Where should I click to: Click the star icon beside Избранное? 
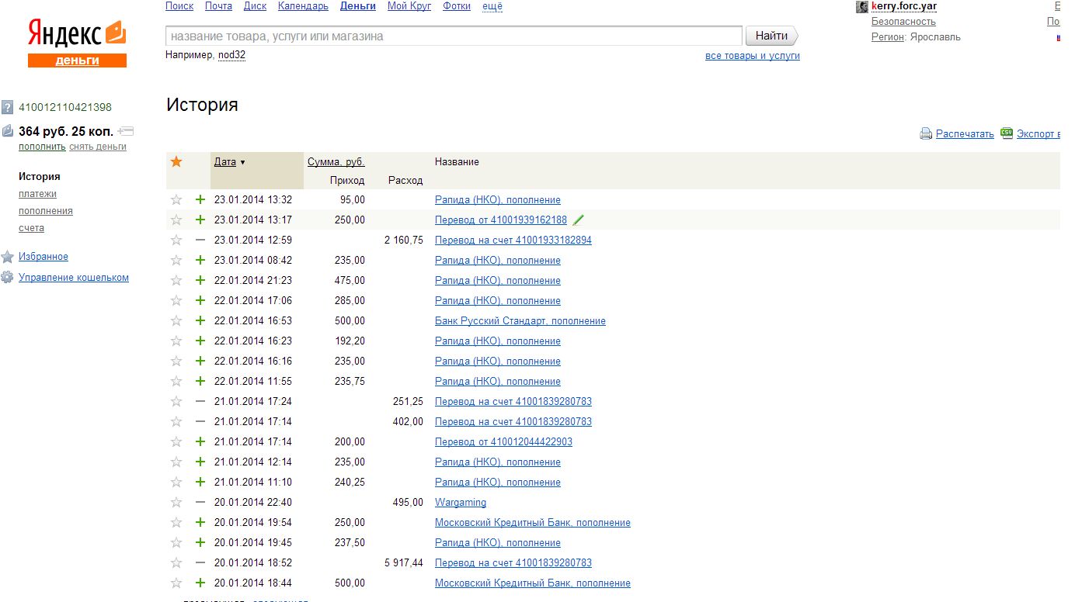[x=7, y=257]
